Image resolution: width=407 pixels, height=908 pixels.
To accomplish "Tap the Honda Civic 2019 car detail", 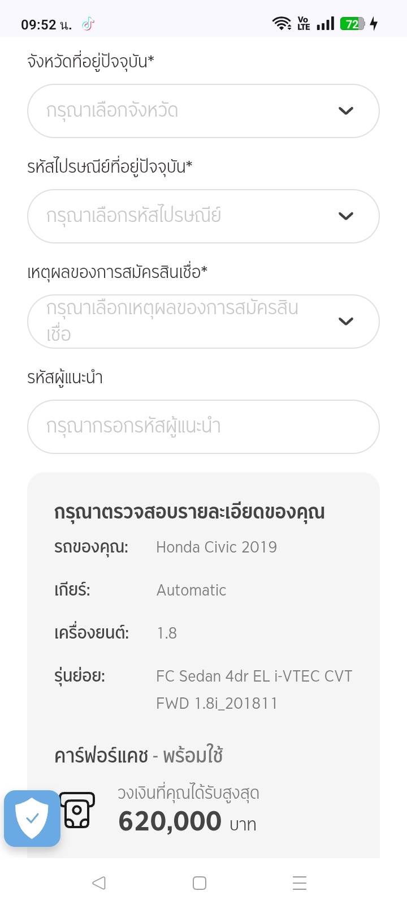I will tap(217, 547).
